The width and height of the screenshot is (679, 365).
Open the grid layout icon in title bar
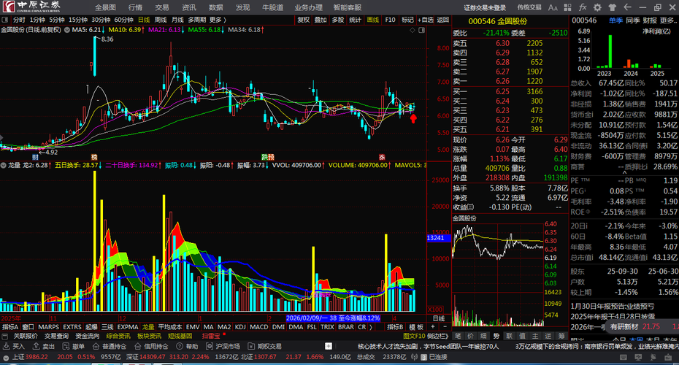pyautogui.click(x=568, y=7)
